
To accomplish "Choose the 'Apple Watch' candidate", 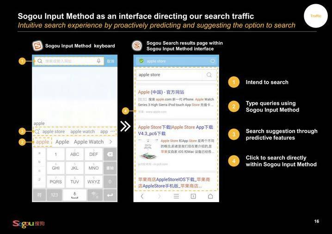I will 89,142.
